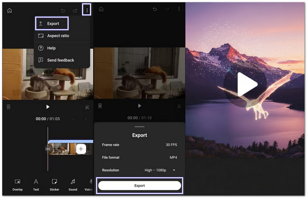Play the preview in the export screen

point(139,106)
